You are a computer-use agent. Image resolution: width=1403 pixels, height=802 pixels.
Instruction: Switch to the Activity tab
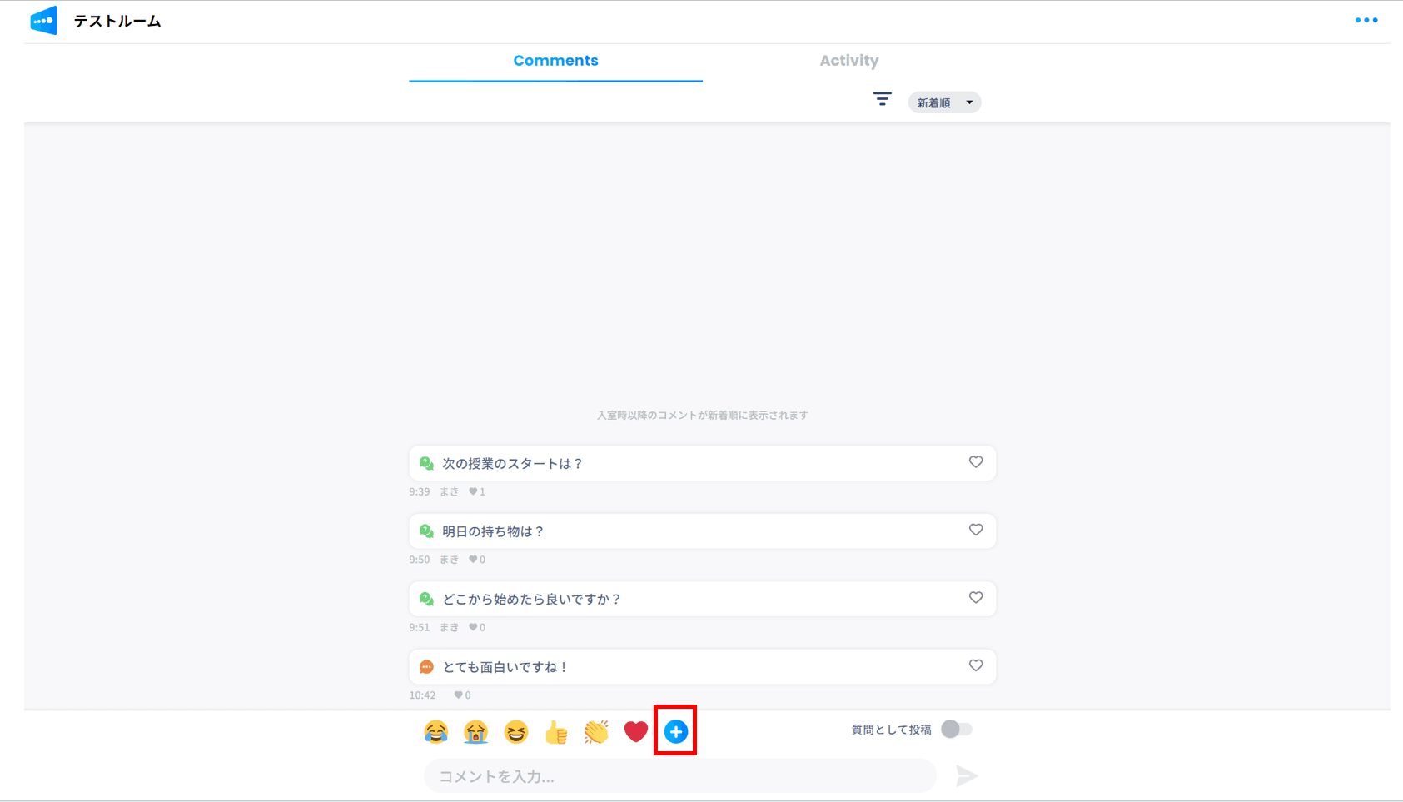coord(848,60)
